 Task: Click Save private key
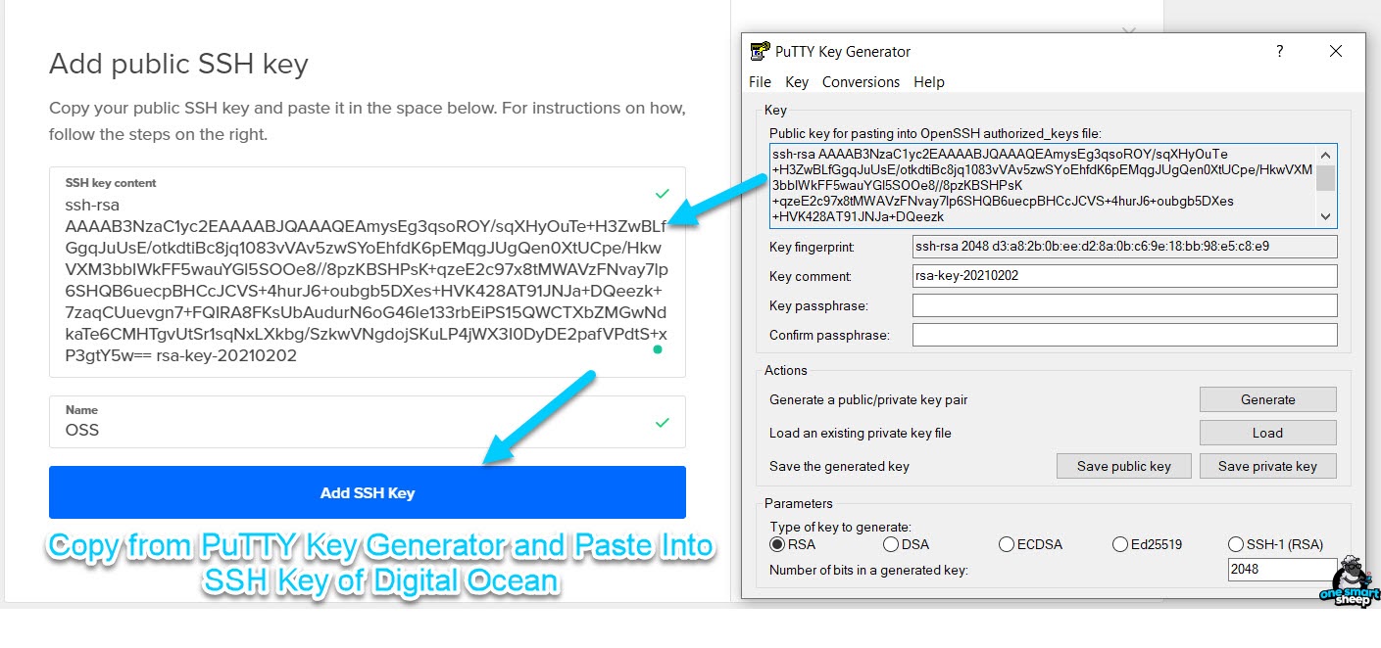click(1267, 466)
